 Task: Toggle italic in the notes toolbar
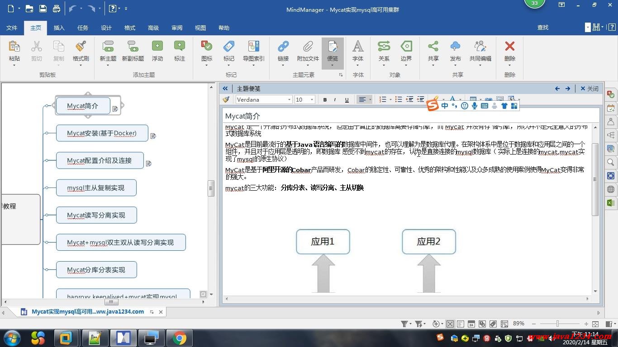335,100
